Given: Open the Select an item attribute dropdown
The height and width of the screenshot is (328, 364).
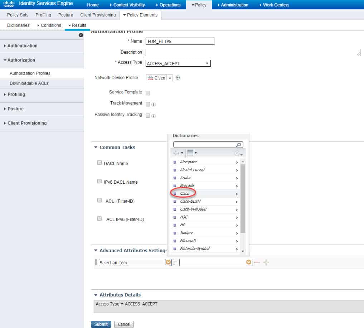Looking at the screenshot, I should pos(168,262).
